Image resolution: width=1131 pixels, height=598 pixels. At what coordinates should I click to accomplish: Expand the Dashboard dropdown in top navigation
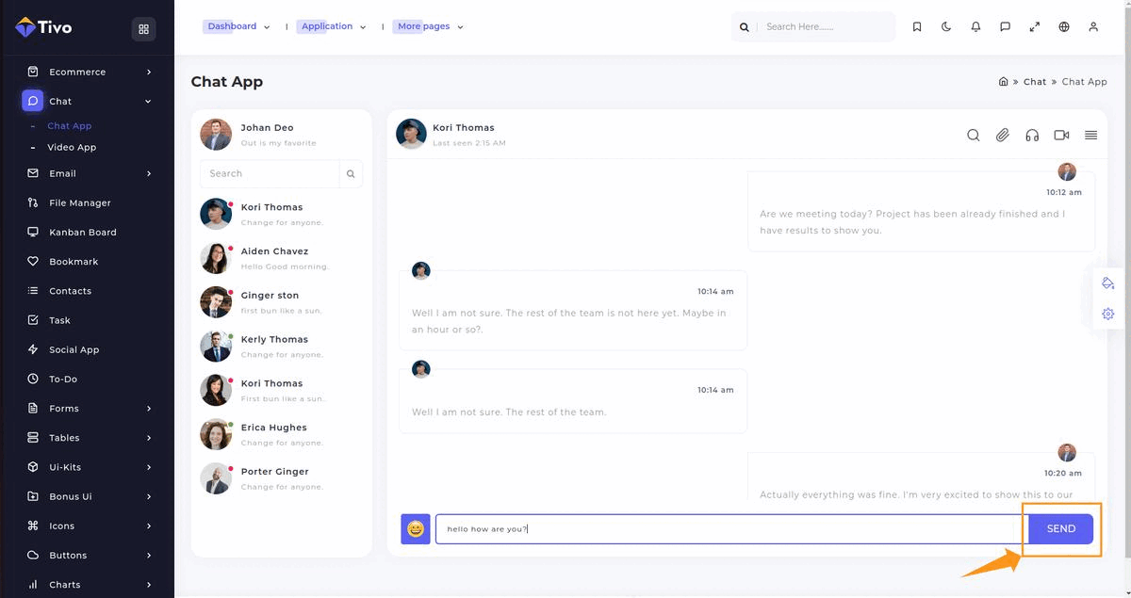tap(238, 27)
